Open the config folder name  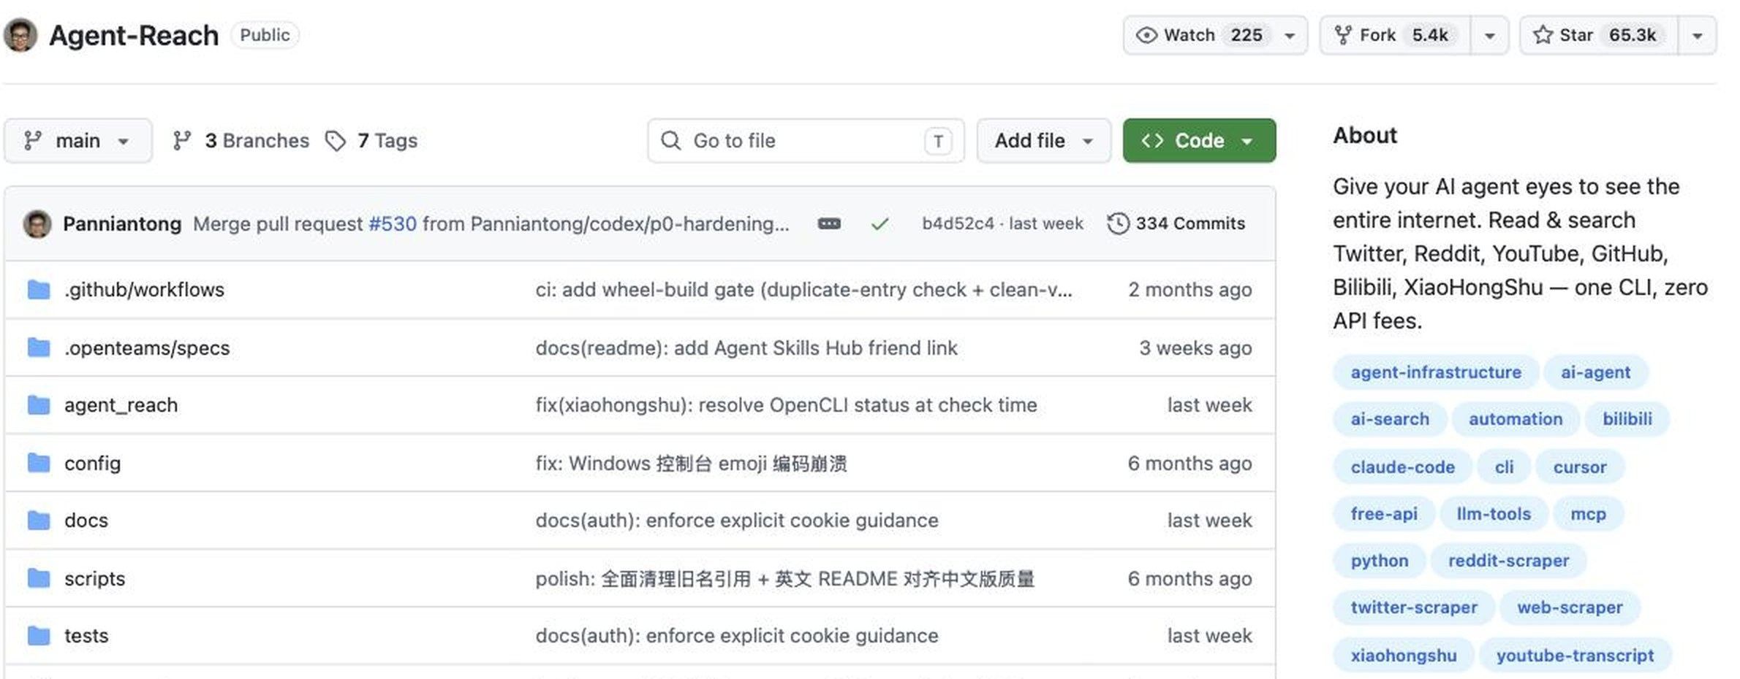click(92, 463)
